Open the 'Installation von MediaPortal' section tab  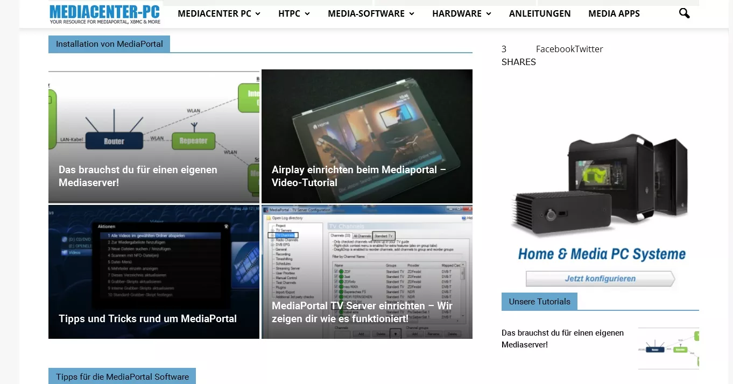click(109, 44)
